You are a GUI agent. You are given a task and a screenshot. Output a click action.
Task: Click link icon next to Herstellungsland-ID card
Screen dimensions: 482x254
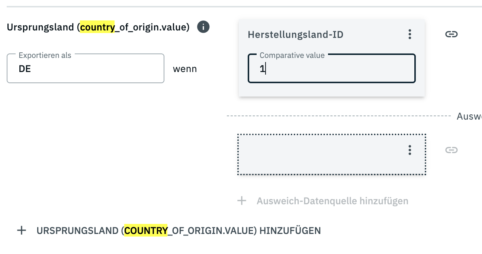(x=451, y=35)
